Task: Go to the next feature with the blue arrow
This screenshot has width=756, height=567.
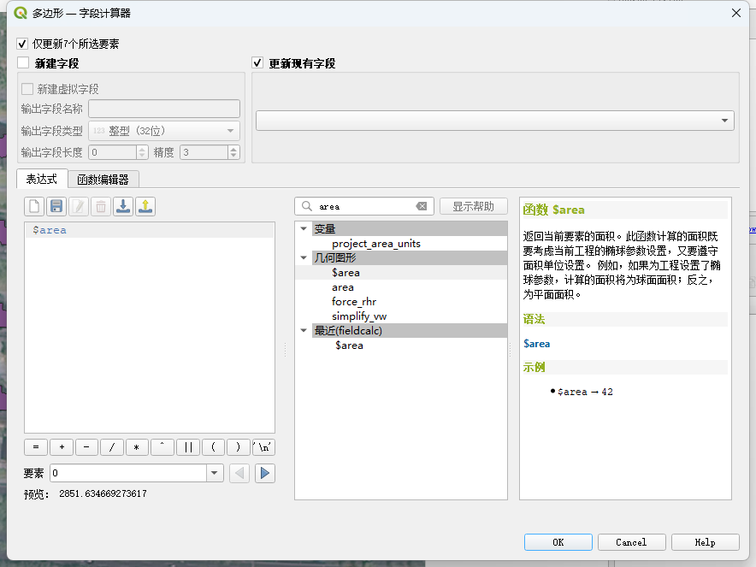Action: tap(265, 473)
